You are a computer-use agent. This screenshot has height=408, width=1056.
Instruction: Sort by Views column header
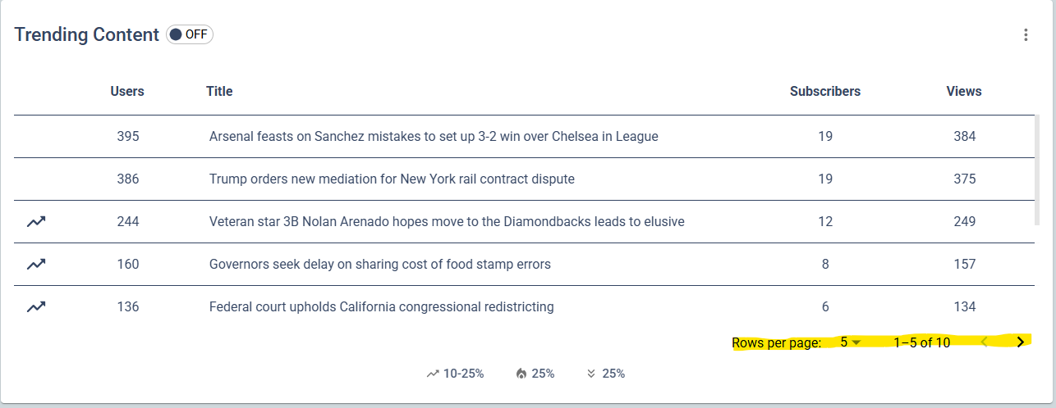coord(964,92)
